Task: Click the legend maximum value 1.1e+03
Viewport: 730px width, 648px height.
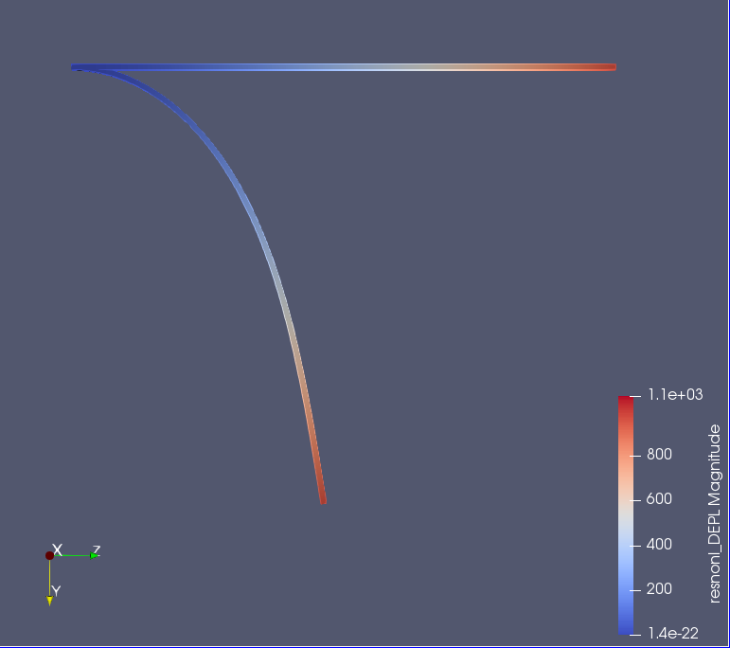Action: coord(675,394)
